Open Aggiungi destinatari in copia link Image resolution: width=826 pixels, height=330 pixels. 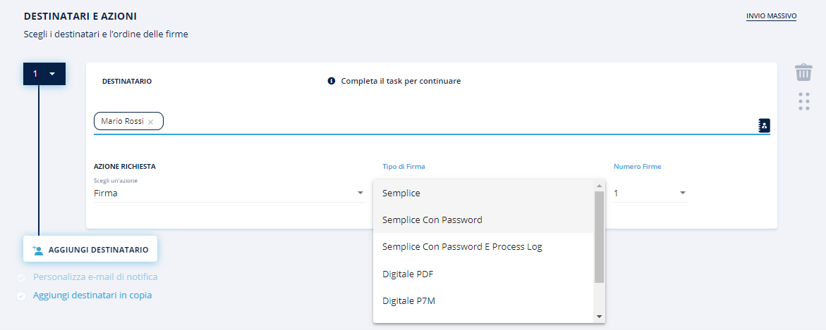(x=92, y=296)
